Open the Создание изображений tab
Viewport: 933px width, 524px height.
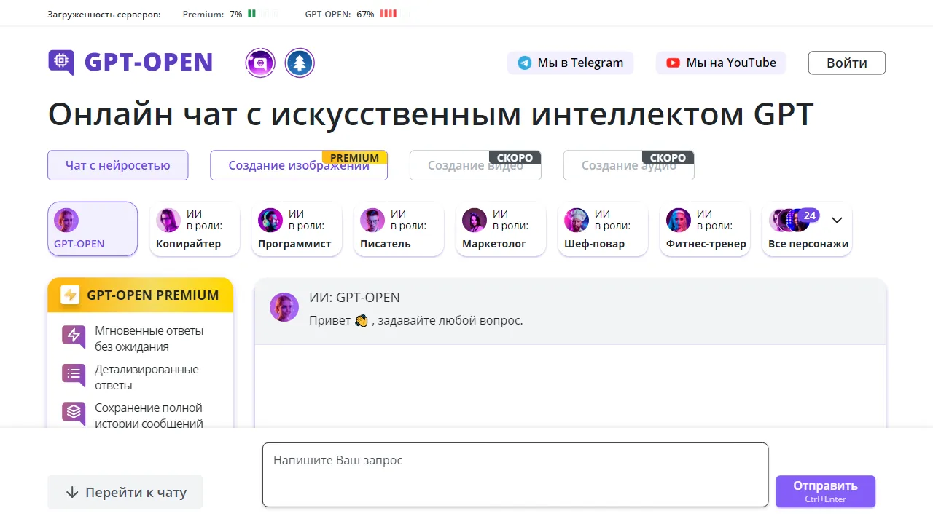coord(299,165)
